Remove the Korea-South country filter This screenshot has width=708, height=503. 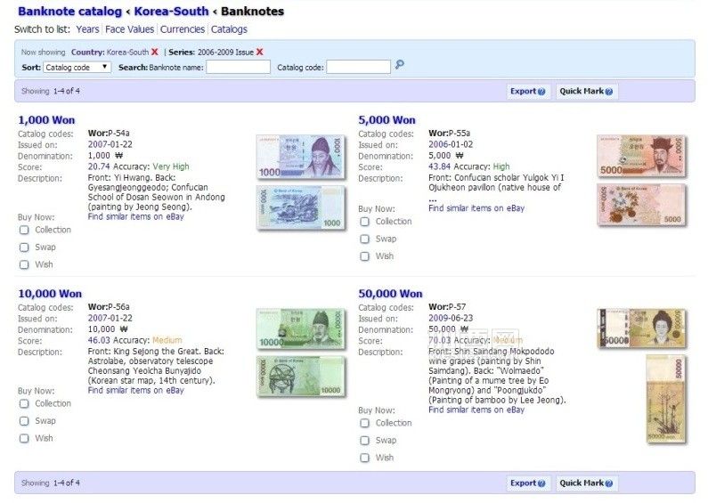pos(155,53)
